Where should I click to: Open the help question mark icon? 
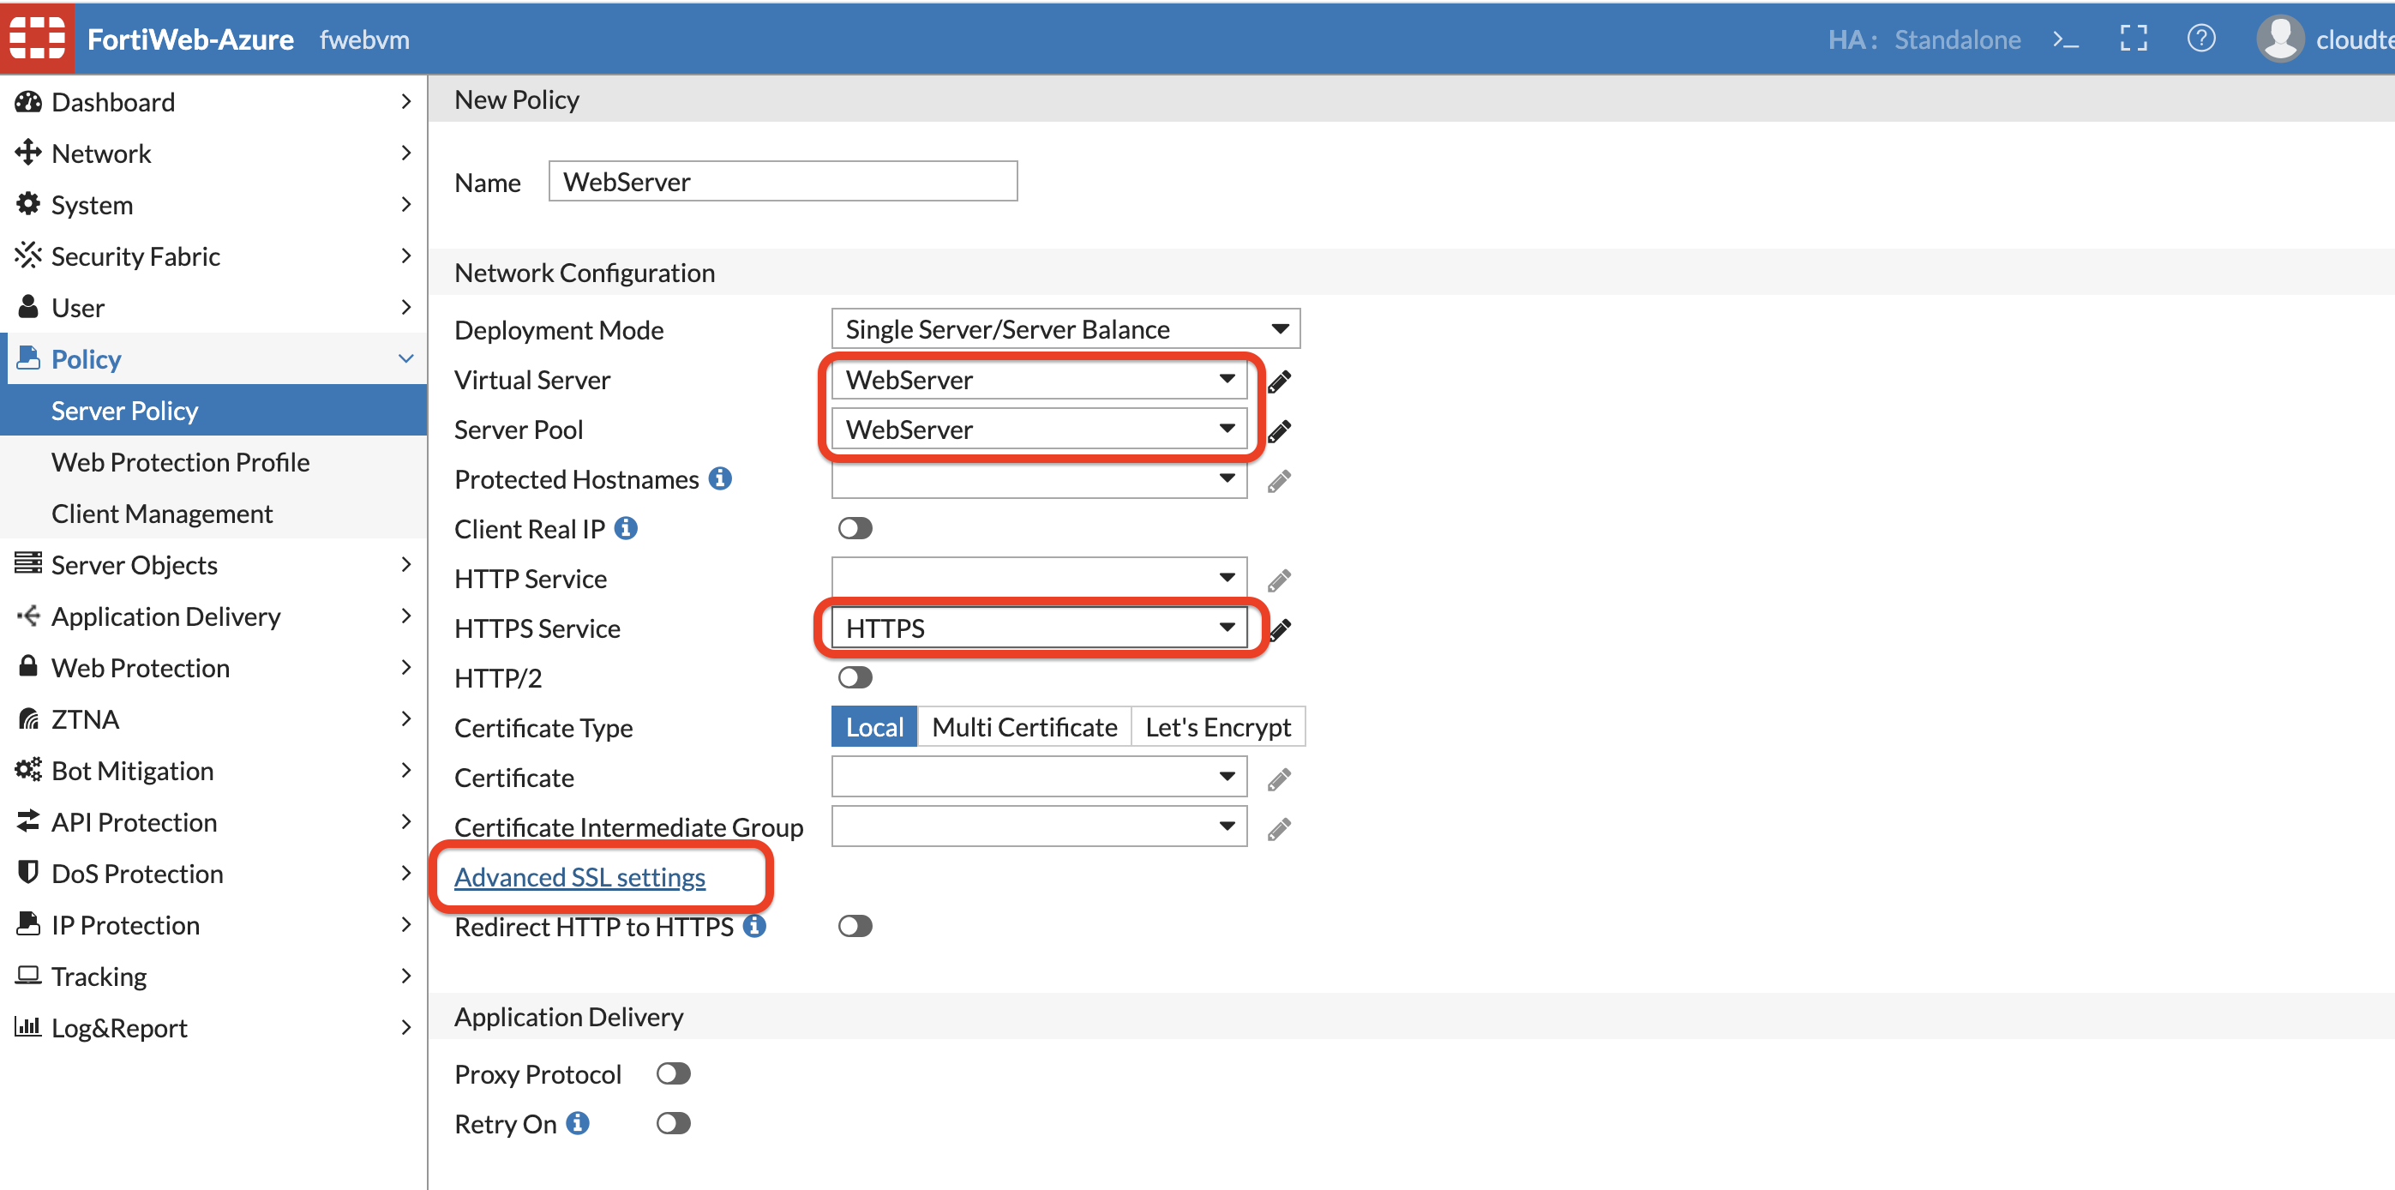point(2200,39)
